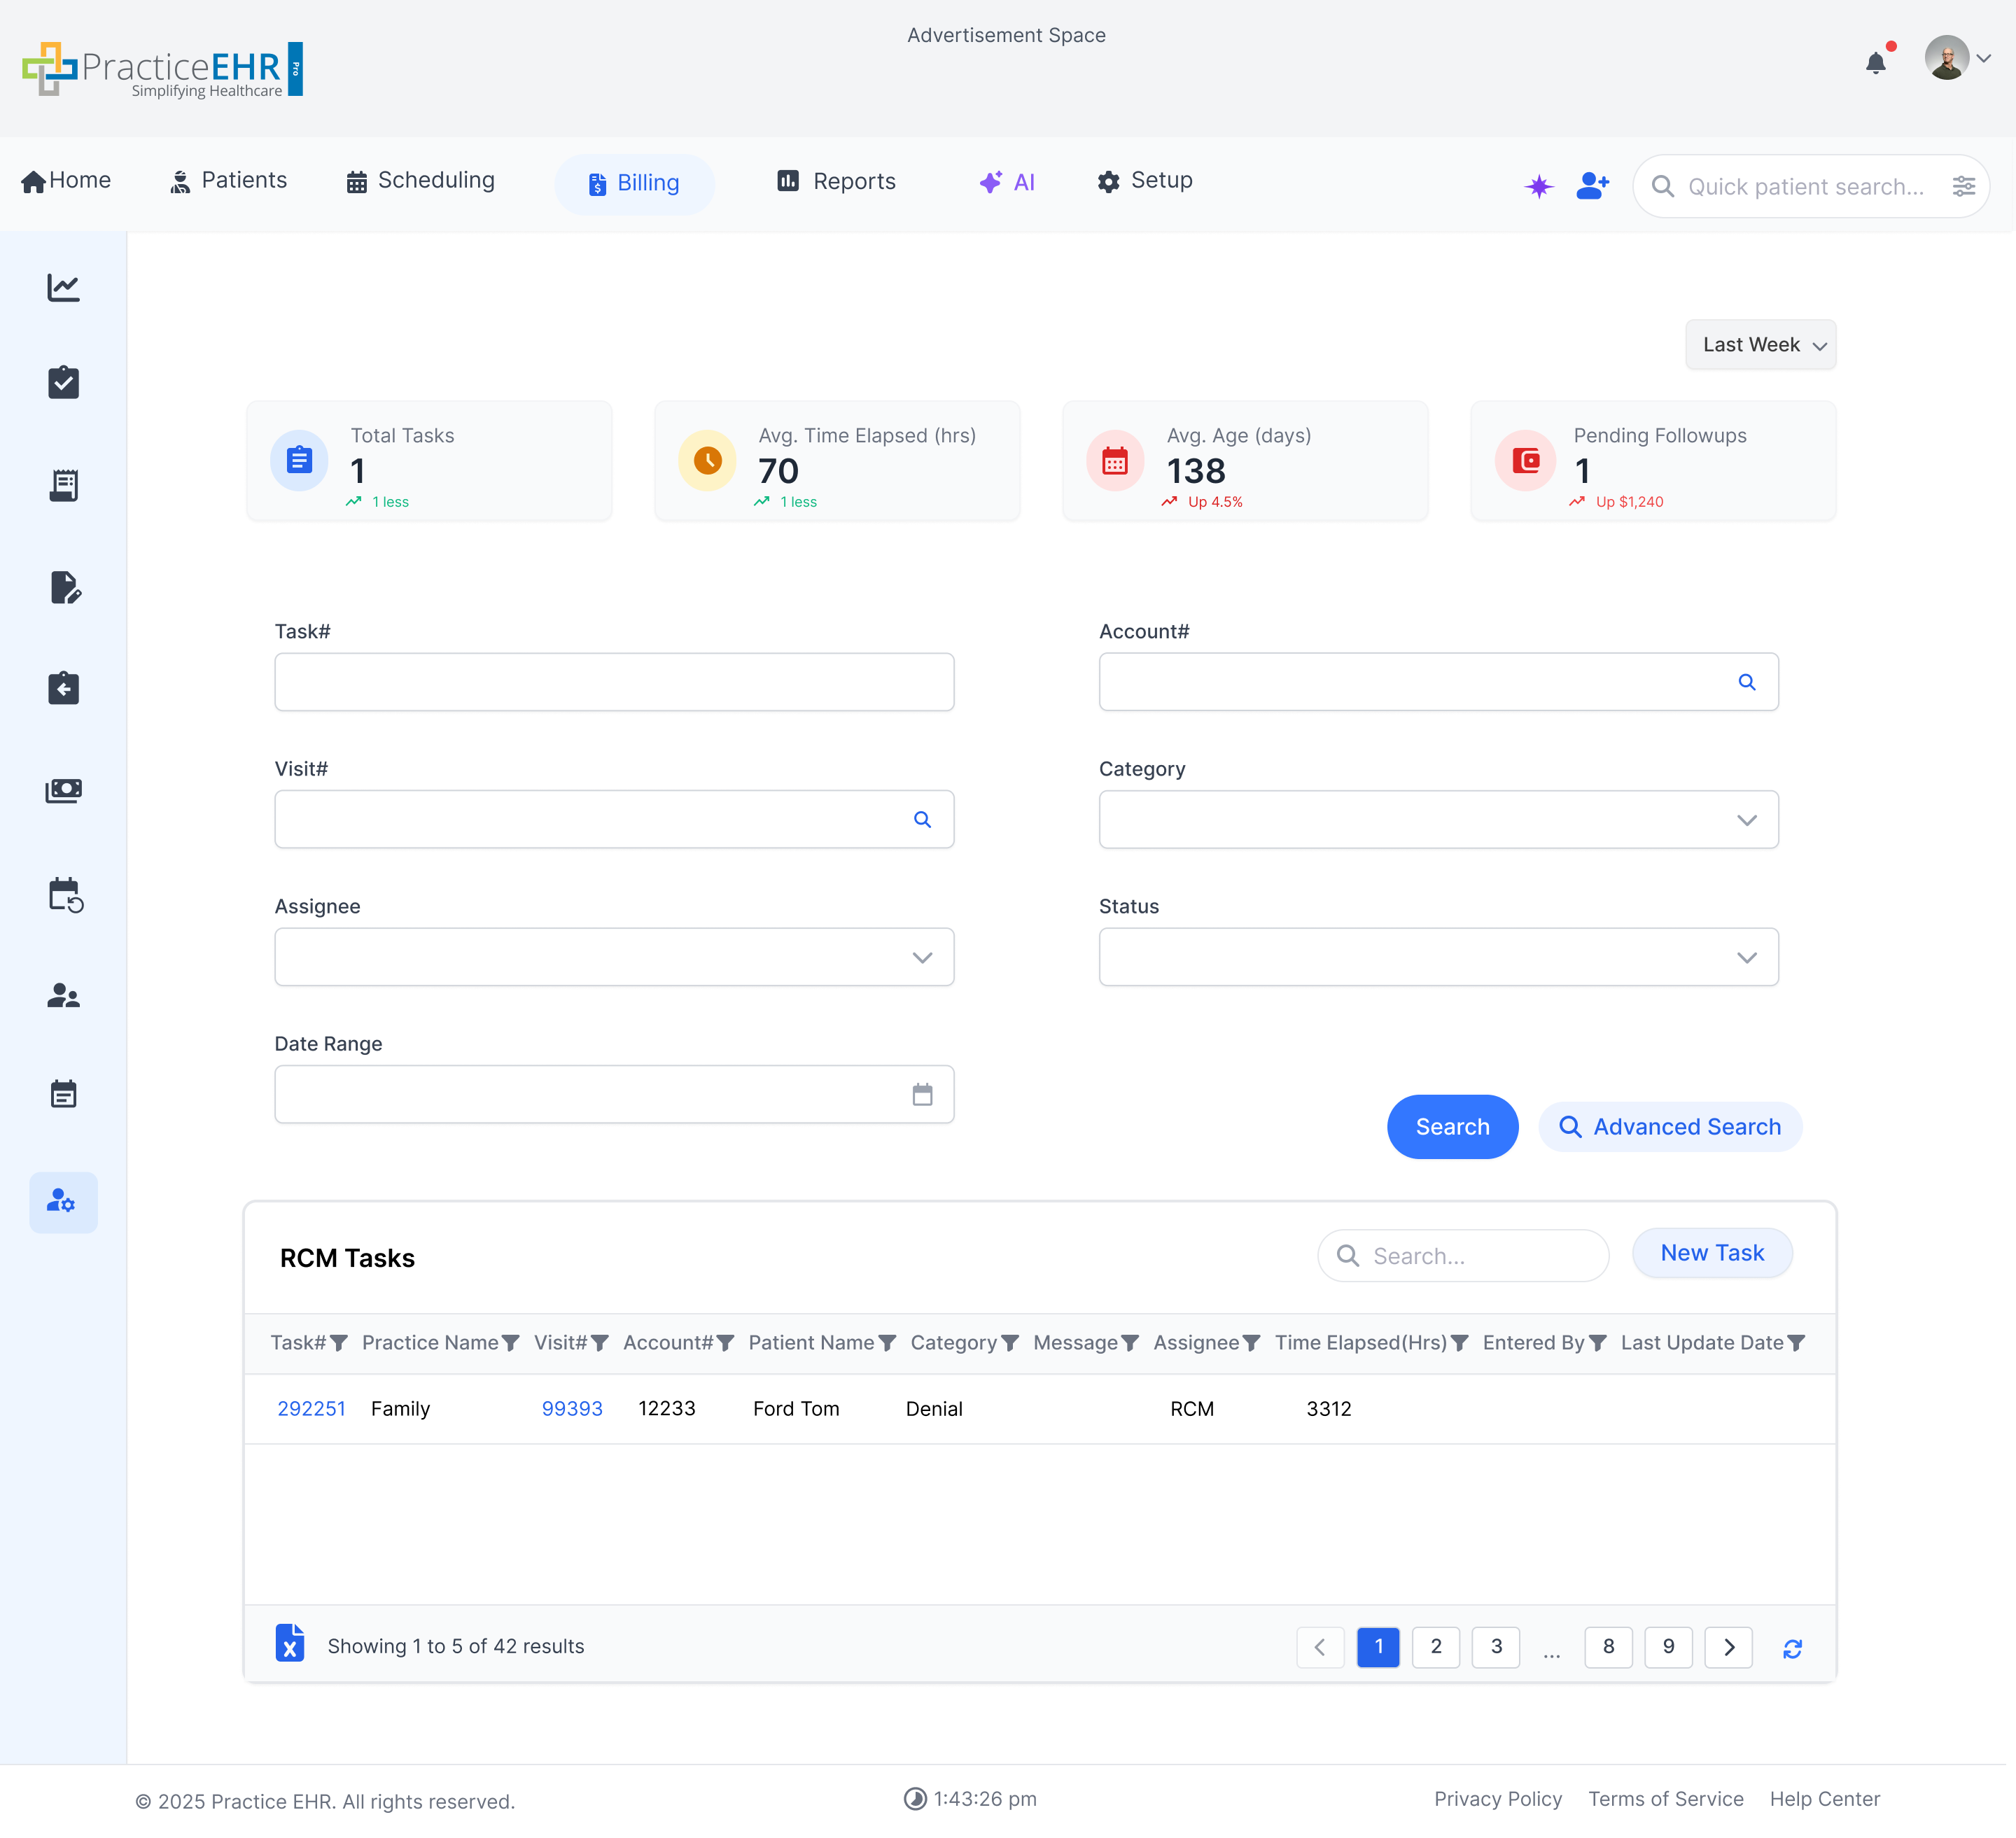This screenshot has width=2016, height=1838.
Task: Select the document edit icon in sidebar
Action: 63,588
